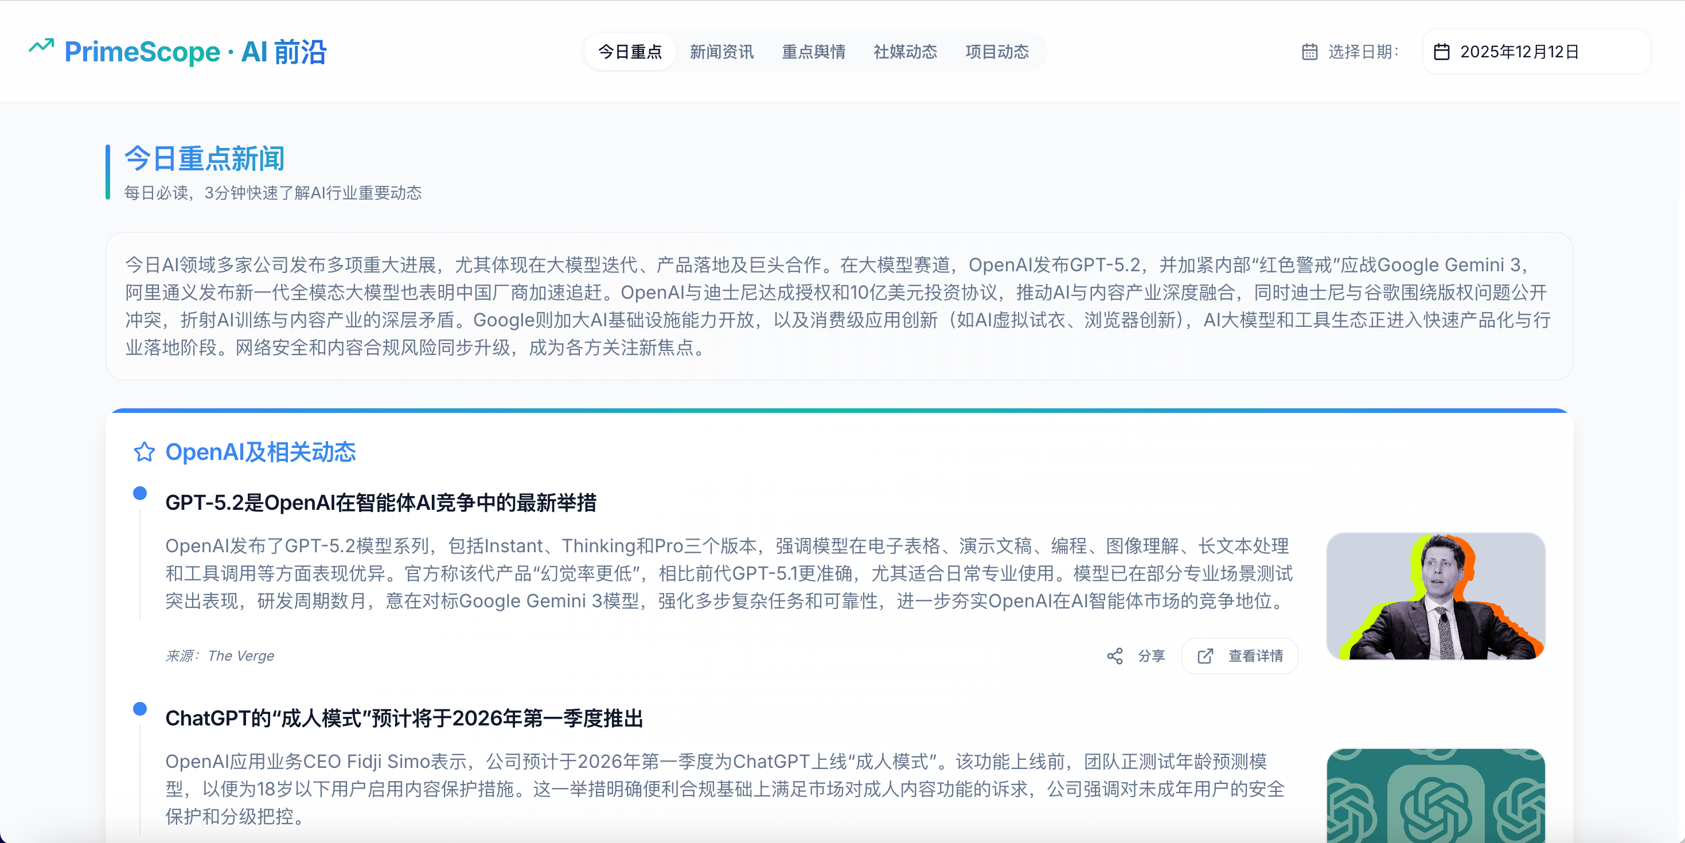Viewport: 1685px width, 843px height.
Task: Click the OpenAI及相关动态 section heading
Action: pos(260,452)
